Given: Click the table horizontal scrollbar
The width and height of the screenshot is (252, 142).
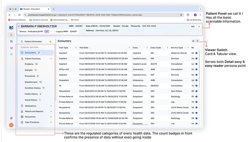Looking at the screenshot, I should 139,125.
